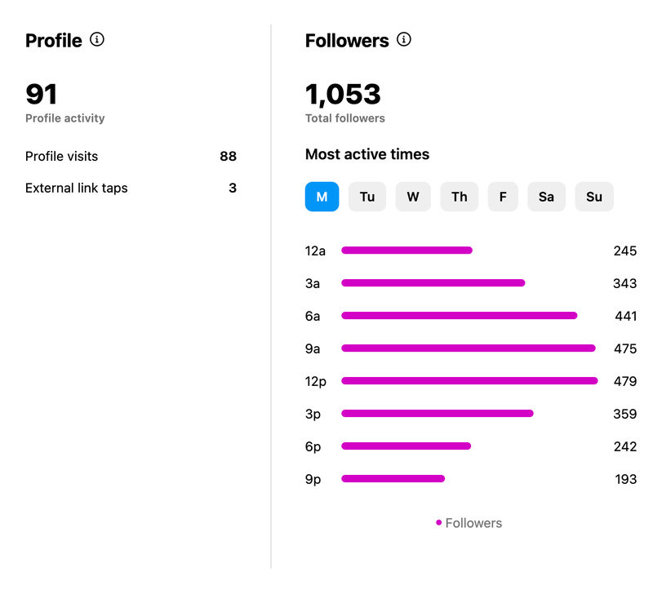Screen dimensions: 653x590
Task: Click the 6p activity bar
Action: pos(406,446)
